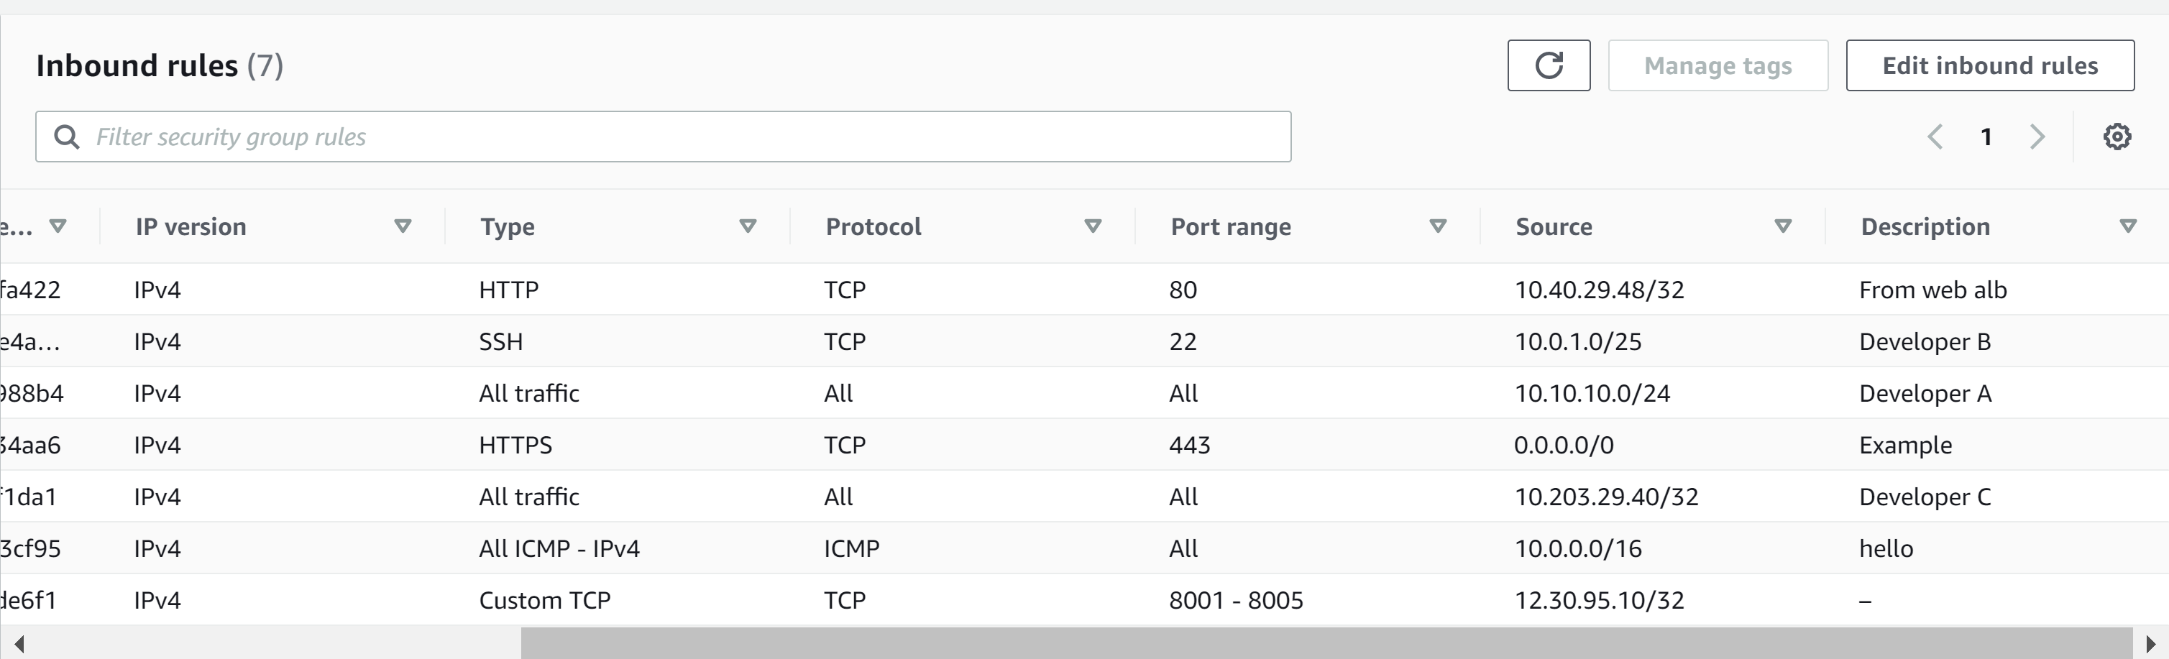Viewport: 2169px width, 659px height.
Task: Click the Edit inbound rules button
Action: (x=1990, y=65)
